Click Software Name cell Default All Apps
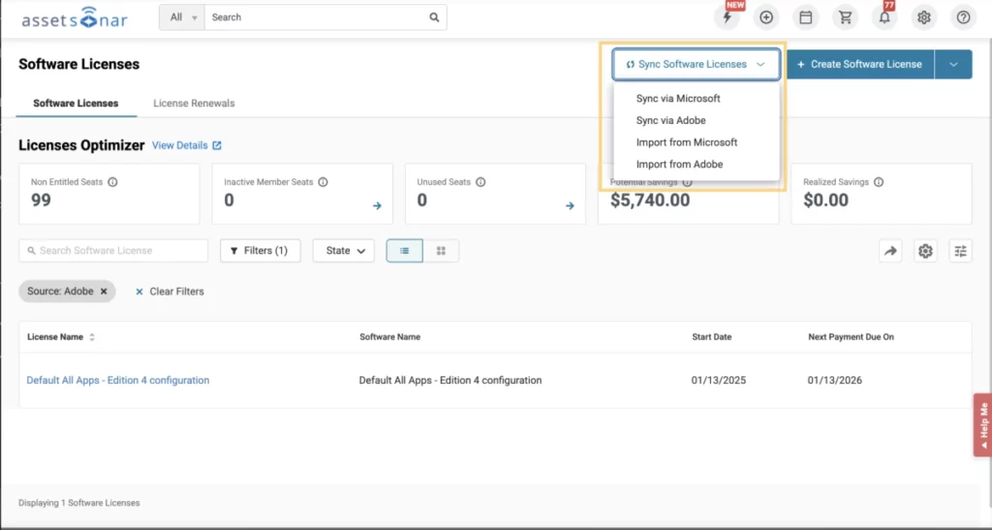Viewport: 992px width, 530px height. (x=450, y=381)
